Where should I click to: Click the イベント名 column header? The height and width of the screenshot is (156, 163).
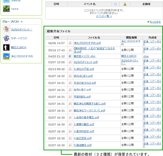pyautogui.click(x=90, y=4)
